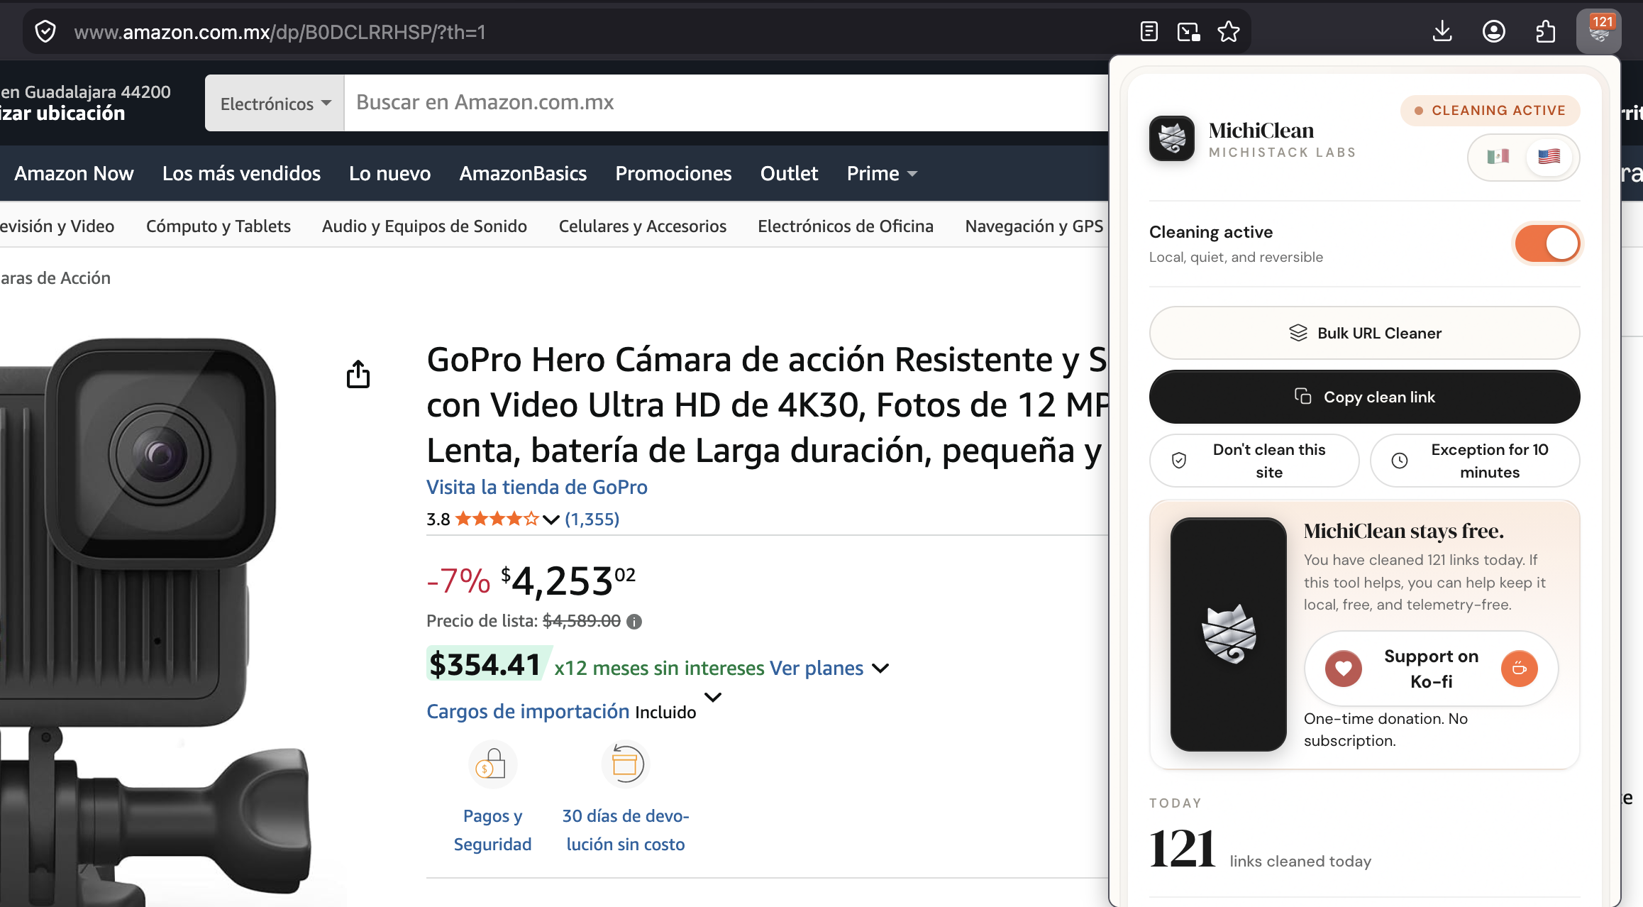Open Audio y Equipos de Sonido category
The image size is (1643, 907).
coord(424,226)
